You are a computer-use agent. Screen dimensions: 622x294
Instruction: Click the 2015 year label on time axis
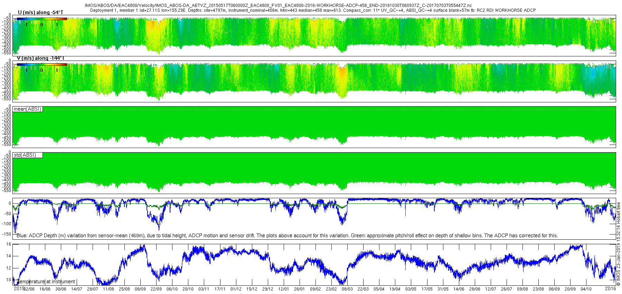(19, 288)
